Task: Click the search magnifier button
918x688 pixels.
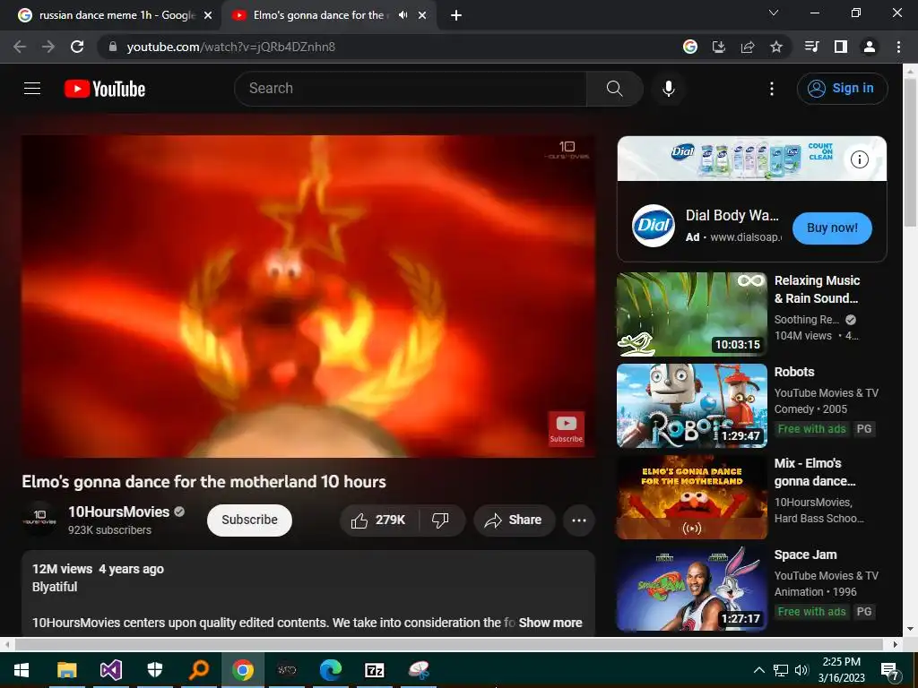Action: 615,89
